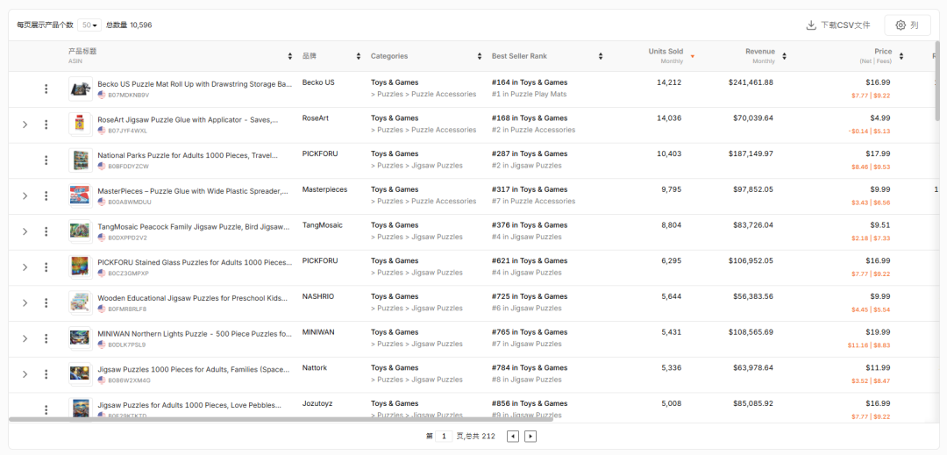
Task: Expand the MasterPieces Puzzle Glue row
Action: [x=25, y=196]
